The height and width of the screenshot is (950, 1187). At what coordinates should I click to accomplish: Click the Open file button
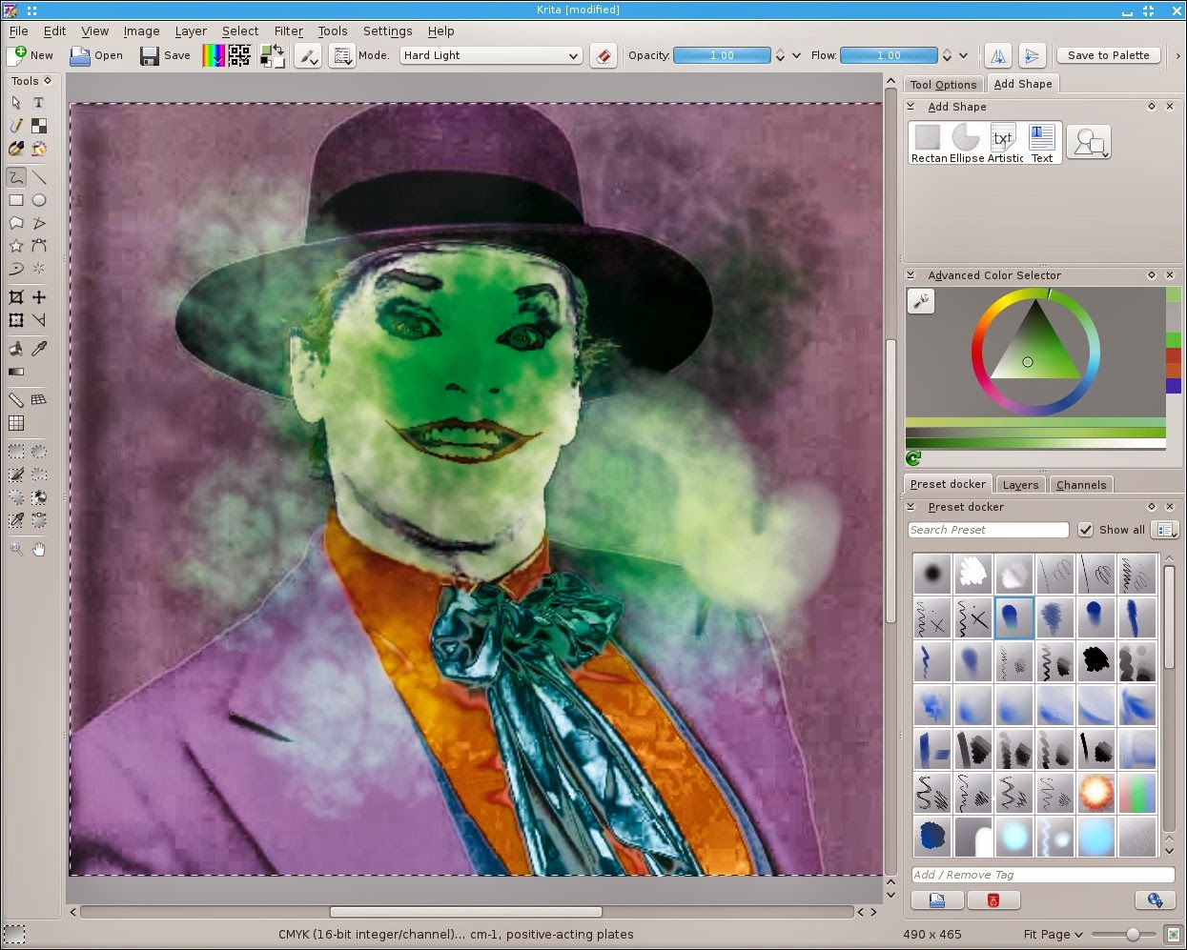[x=96, y=55]
